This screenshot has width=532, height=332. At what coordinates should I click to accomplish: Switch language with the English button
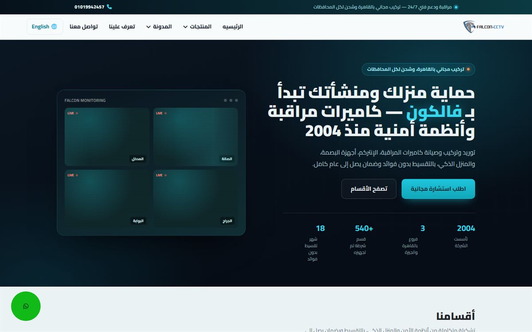[x=45, y=27]
